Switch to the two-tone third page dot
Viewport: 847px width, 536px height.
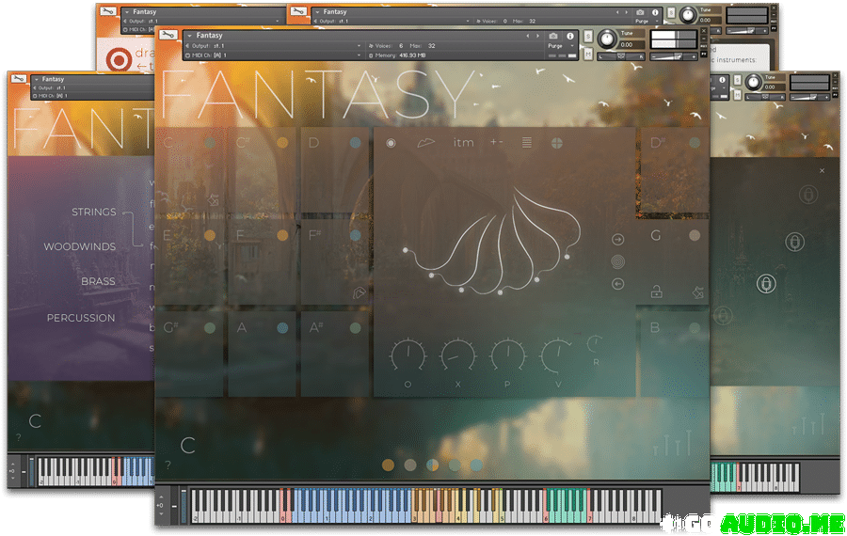432,465
